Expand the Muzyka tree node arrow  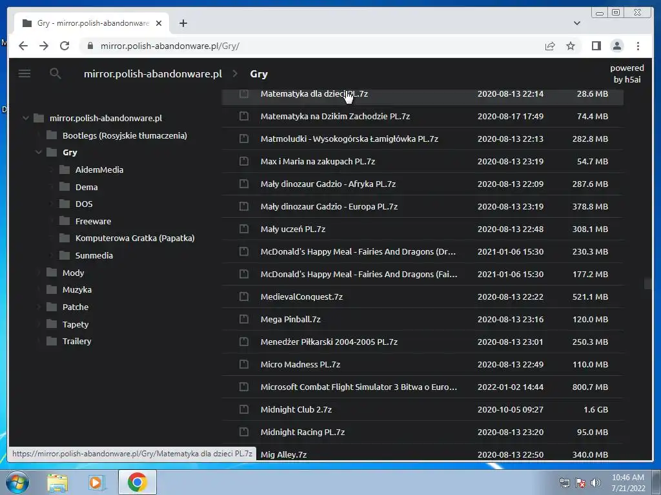38,289
